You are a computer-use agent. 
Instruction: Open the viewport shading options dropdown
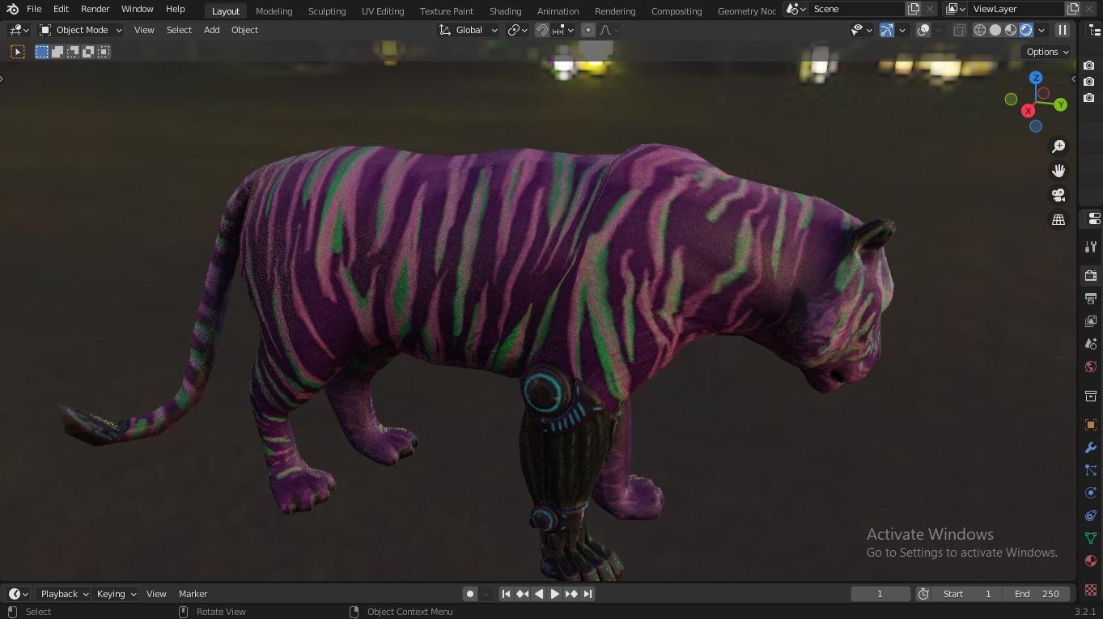1041,30
